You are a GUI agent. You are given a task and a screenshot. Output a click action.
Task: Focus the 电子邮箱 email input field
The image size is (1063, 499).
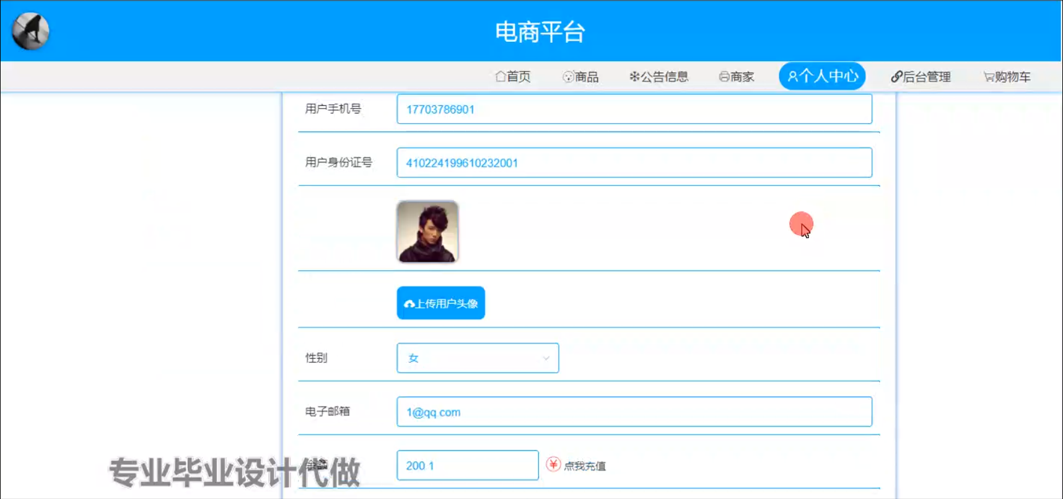click(x=634, y=412)
